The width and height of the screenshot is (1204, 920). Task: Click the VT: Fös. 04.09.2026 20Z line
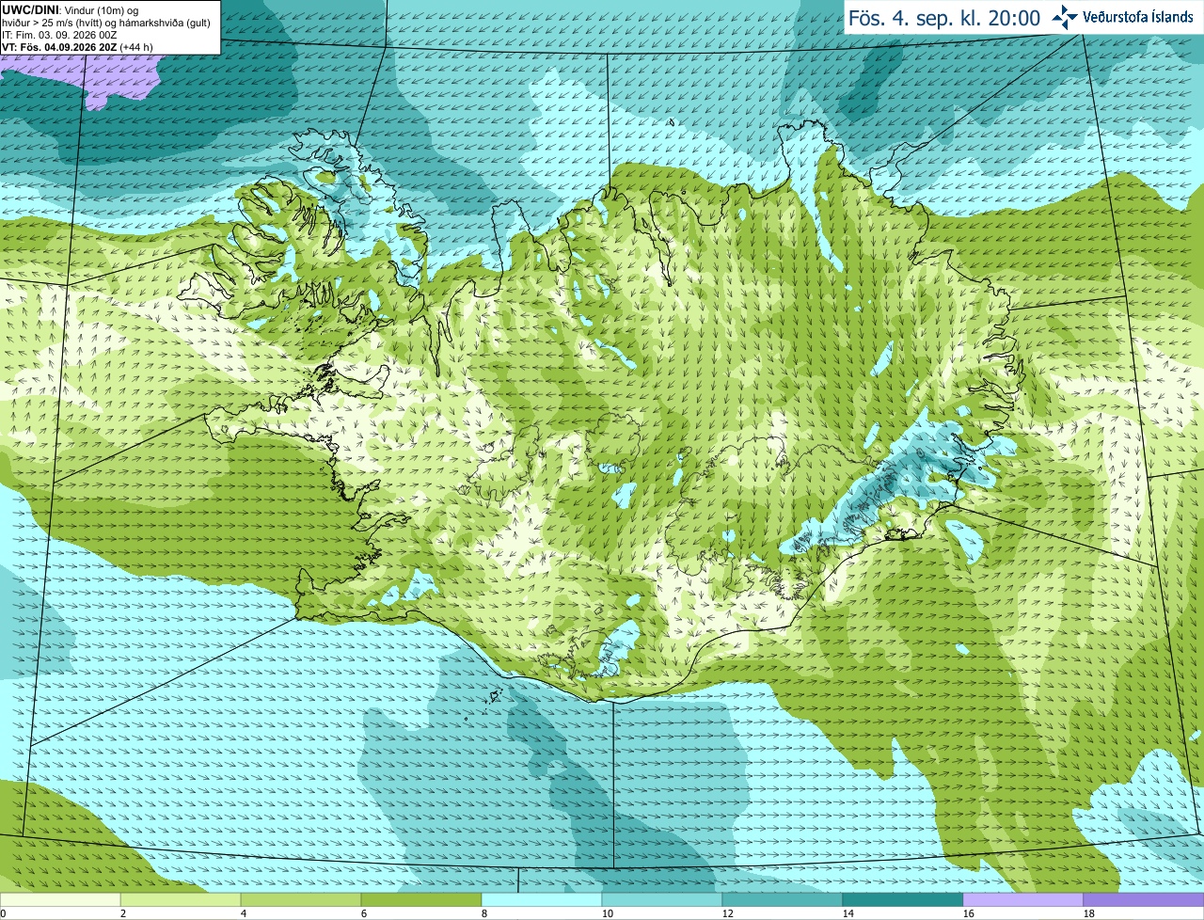coord(76,47)
